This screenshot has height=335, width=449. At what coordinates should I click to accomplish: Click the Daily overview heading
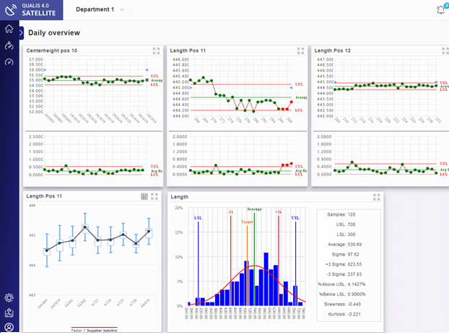(x=54, y=33)
